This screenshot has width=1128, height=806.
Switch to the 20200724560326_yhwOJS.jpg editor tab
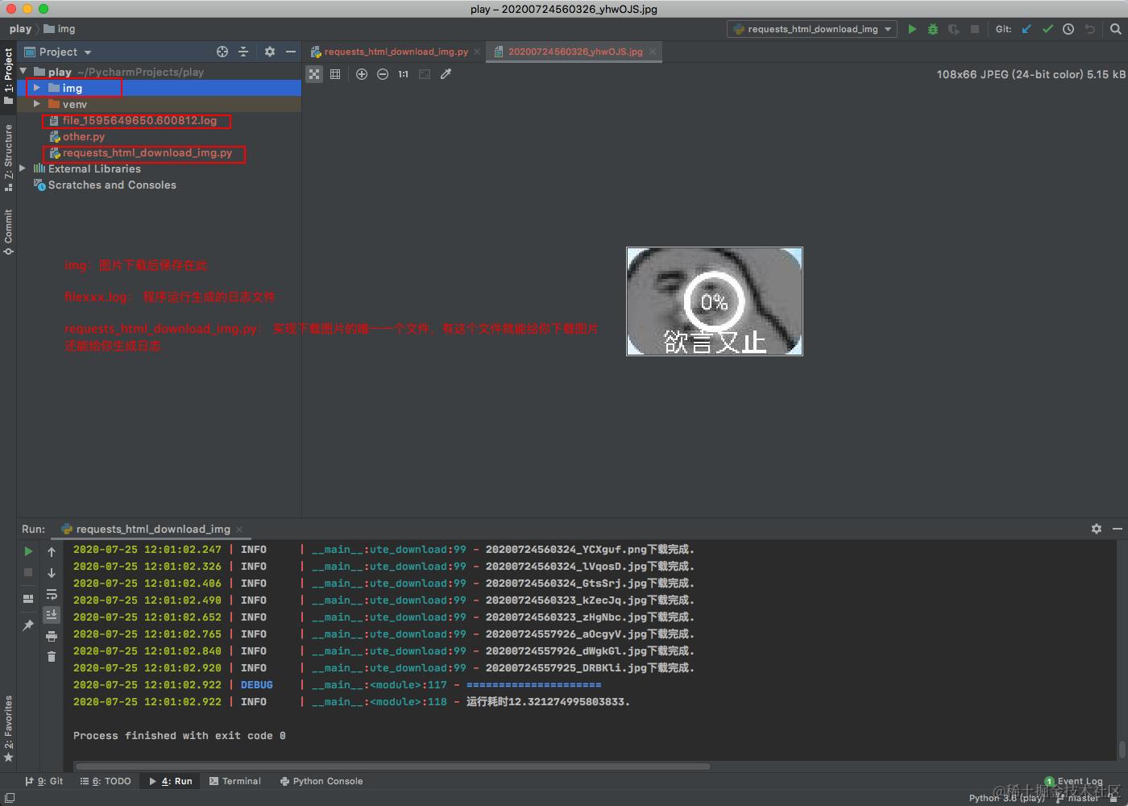tap(574, 51)
